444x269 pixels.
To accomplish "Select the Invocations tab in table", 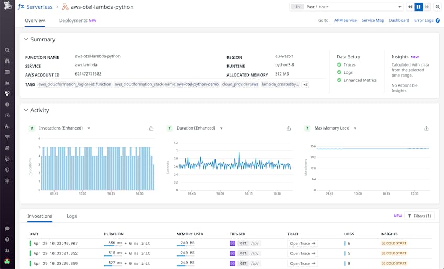I will [x=40, y=216].
